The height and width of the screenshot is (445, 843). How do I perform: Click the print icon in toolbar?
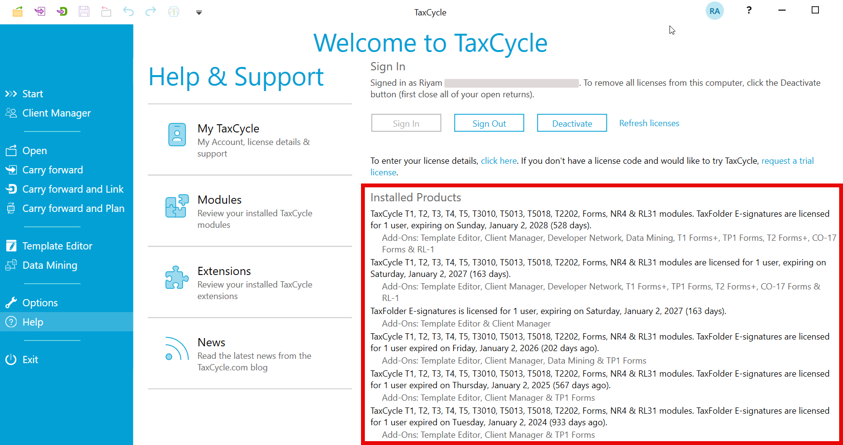pos(174,12)
